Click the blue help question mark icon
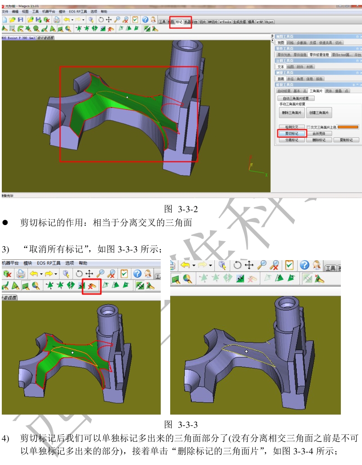The image size is (362, 465). coord(145,20)
